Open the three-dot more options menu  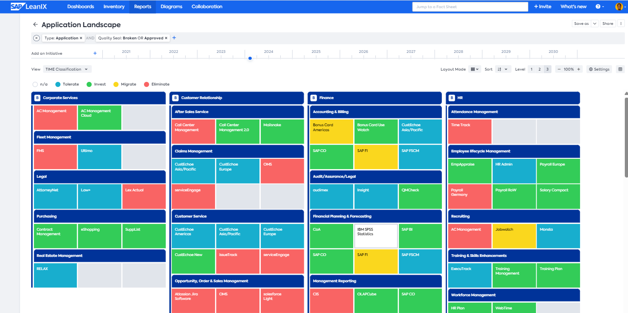point(621,24)
